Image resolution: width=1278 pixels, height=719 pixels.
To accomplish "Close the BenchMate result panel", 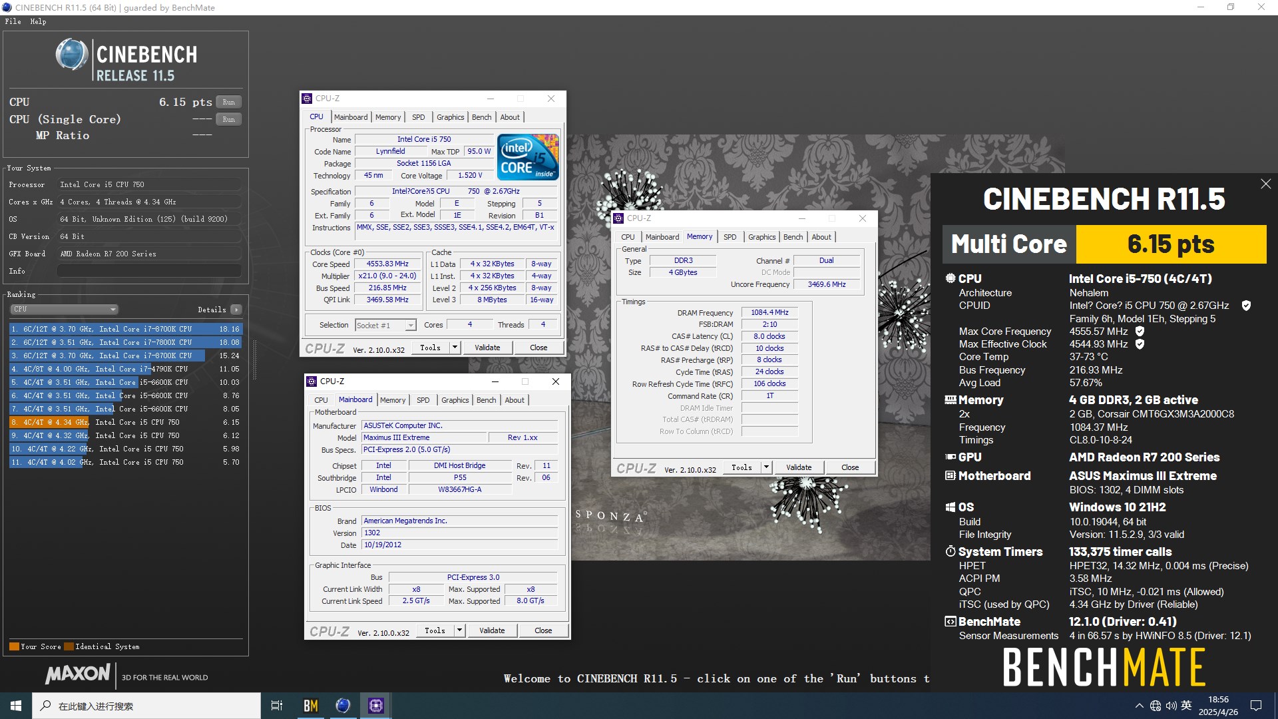I will tap(1265, 184).
